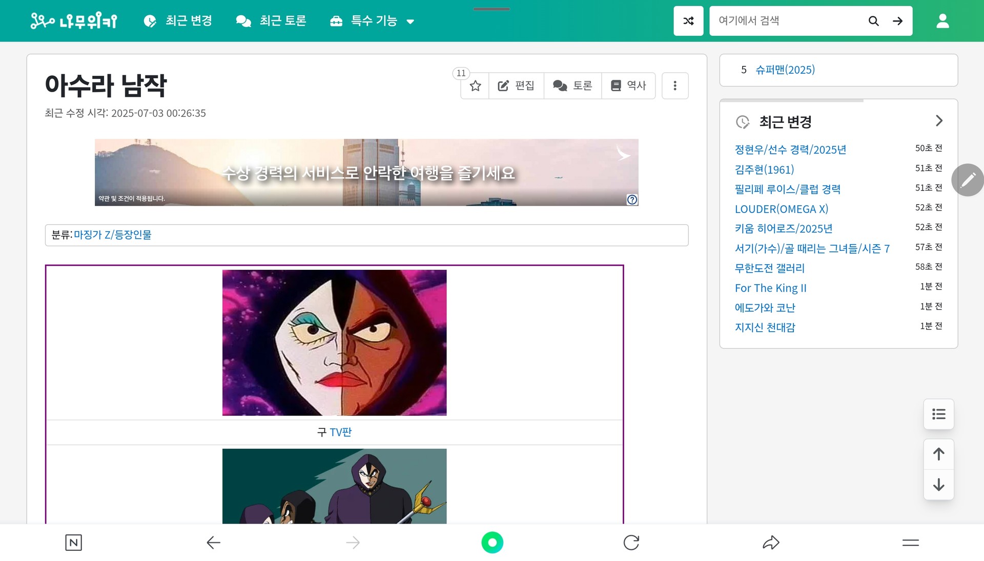Star this document as favorite
The width and height of the screenshot is (984, 561).
(475, 85)
